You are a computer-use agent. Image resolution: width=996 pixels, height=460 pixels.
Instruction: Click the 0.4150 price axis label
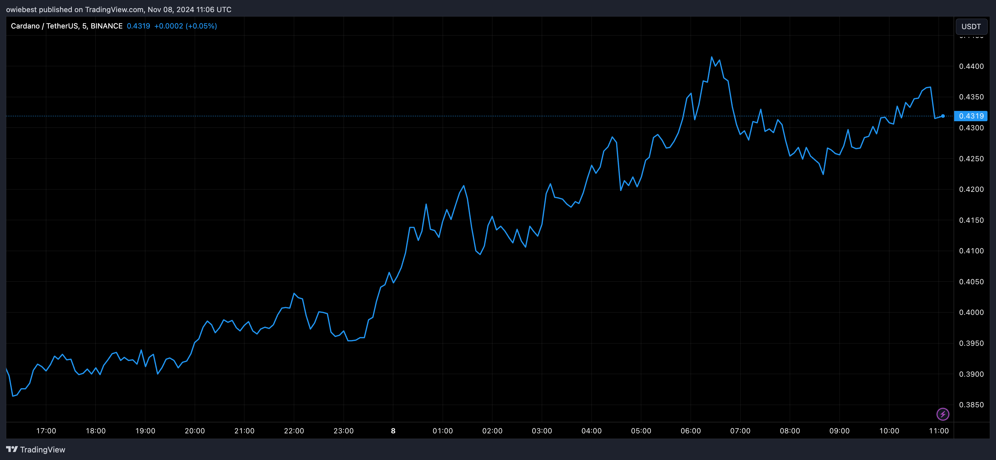(971, 220)
